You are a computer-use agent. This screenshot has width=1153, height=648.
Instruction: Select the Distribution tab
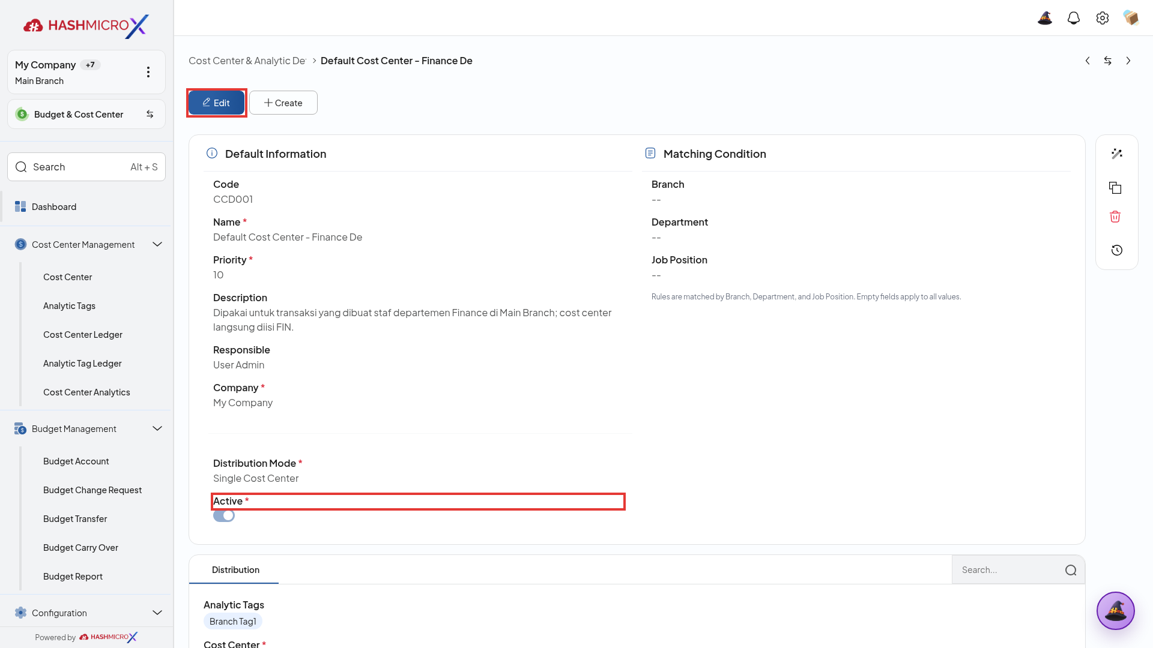point(235,569)
